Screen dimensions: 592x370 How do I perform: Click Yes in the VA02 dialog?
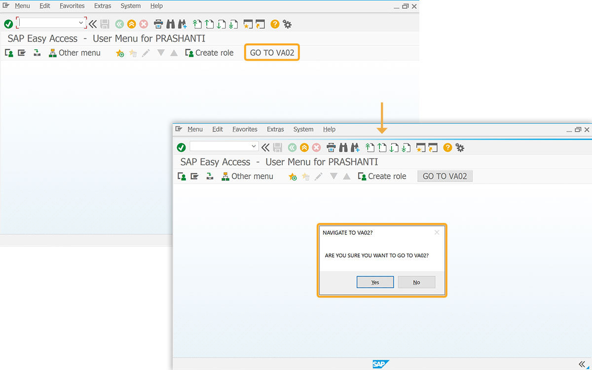pyautogui.click(x=375, y=282)
